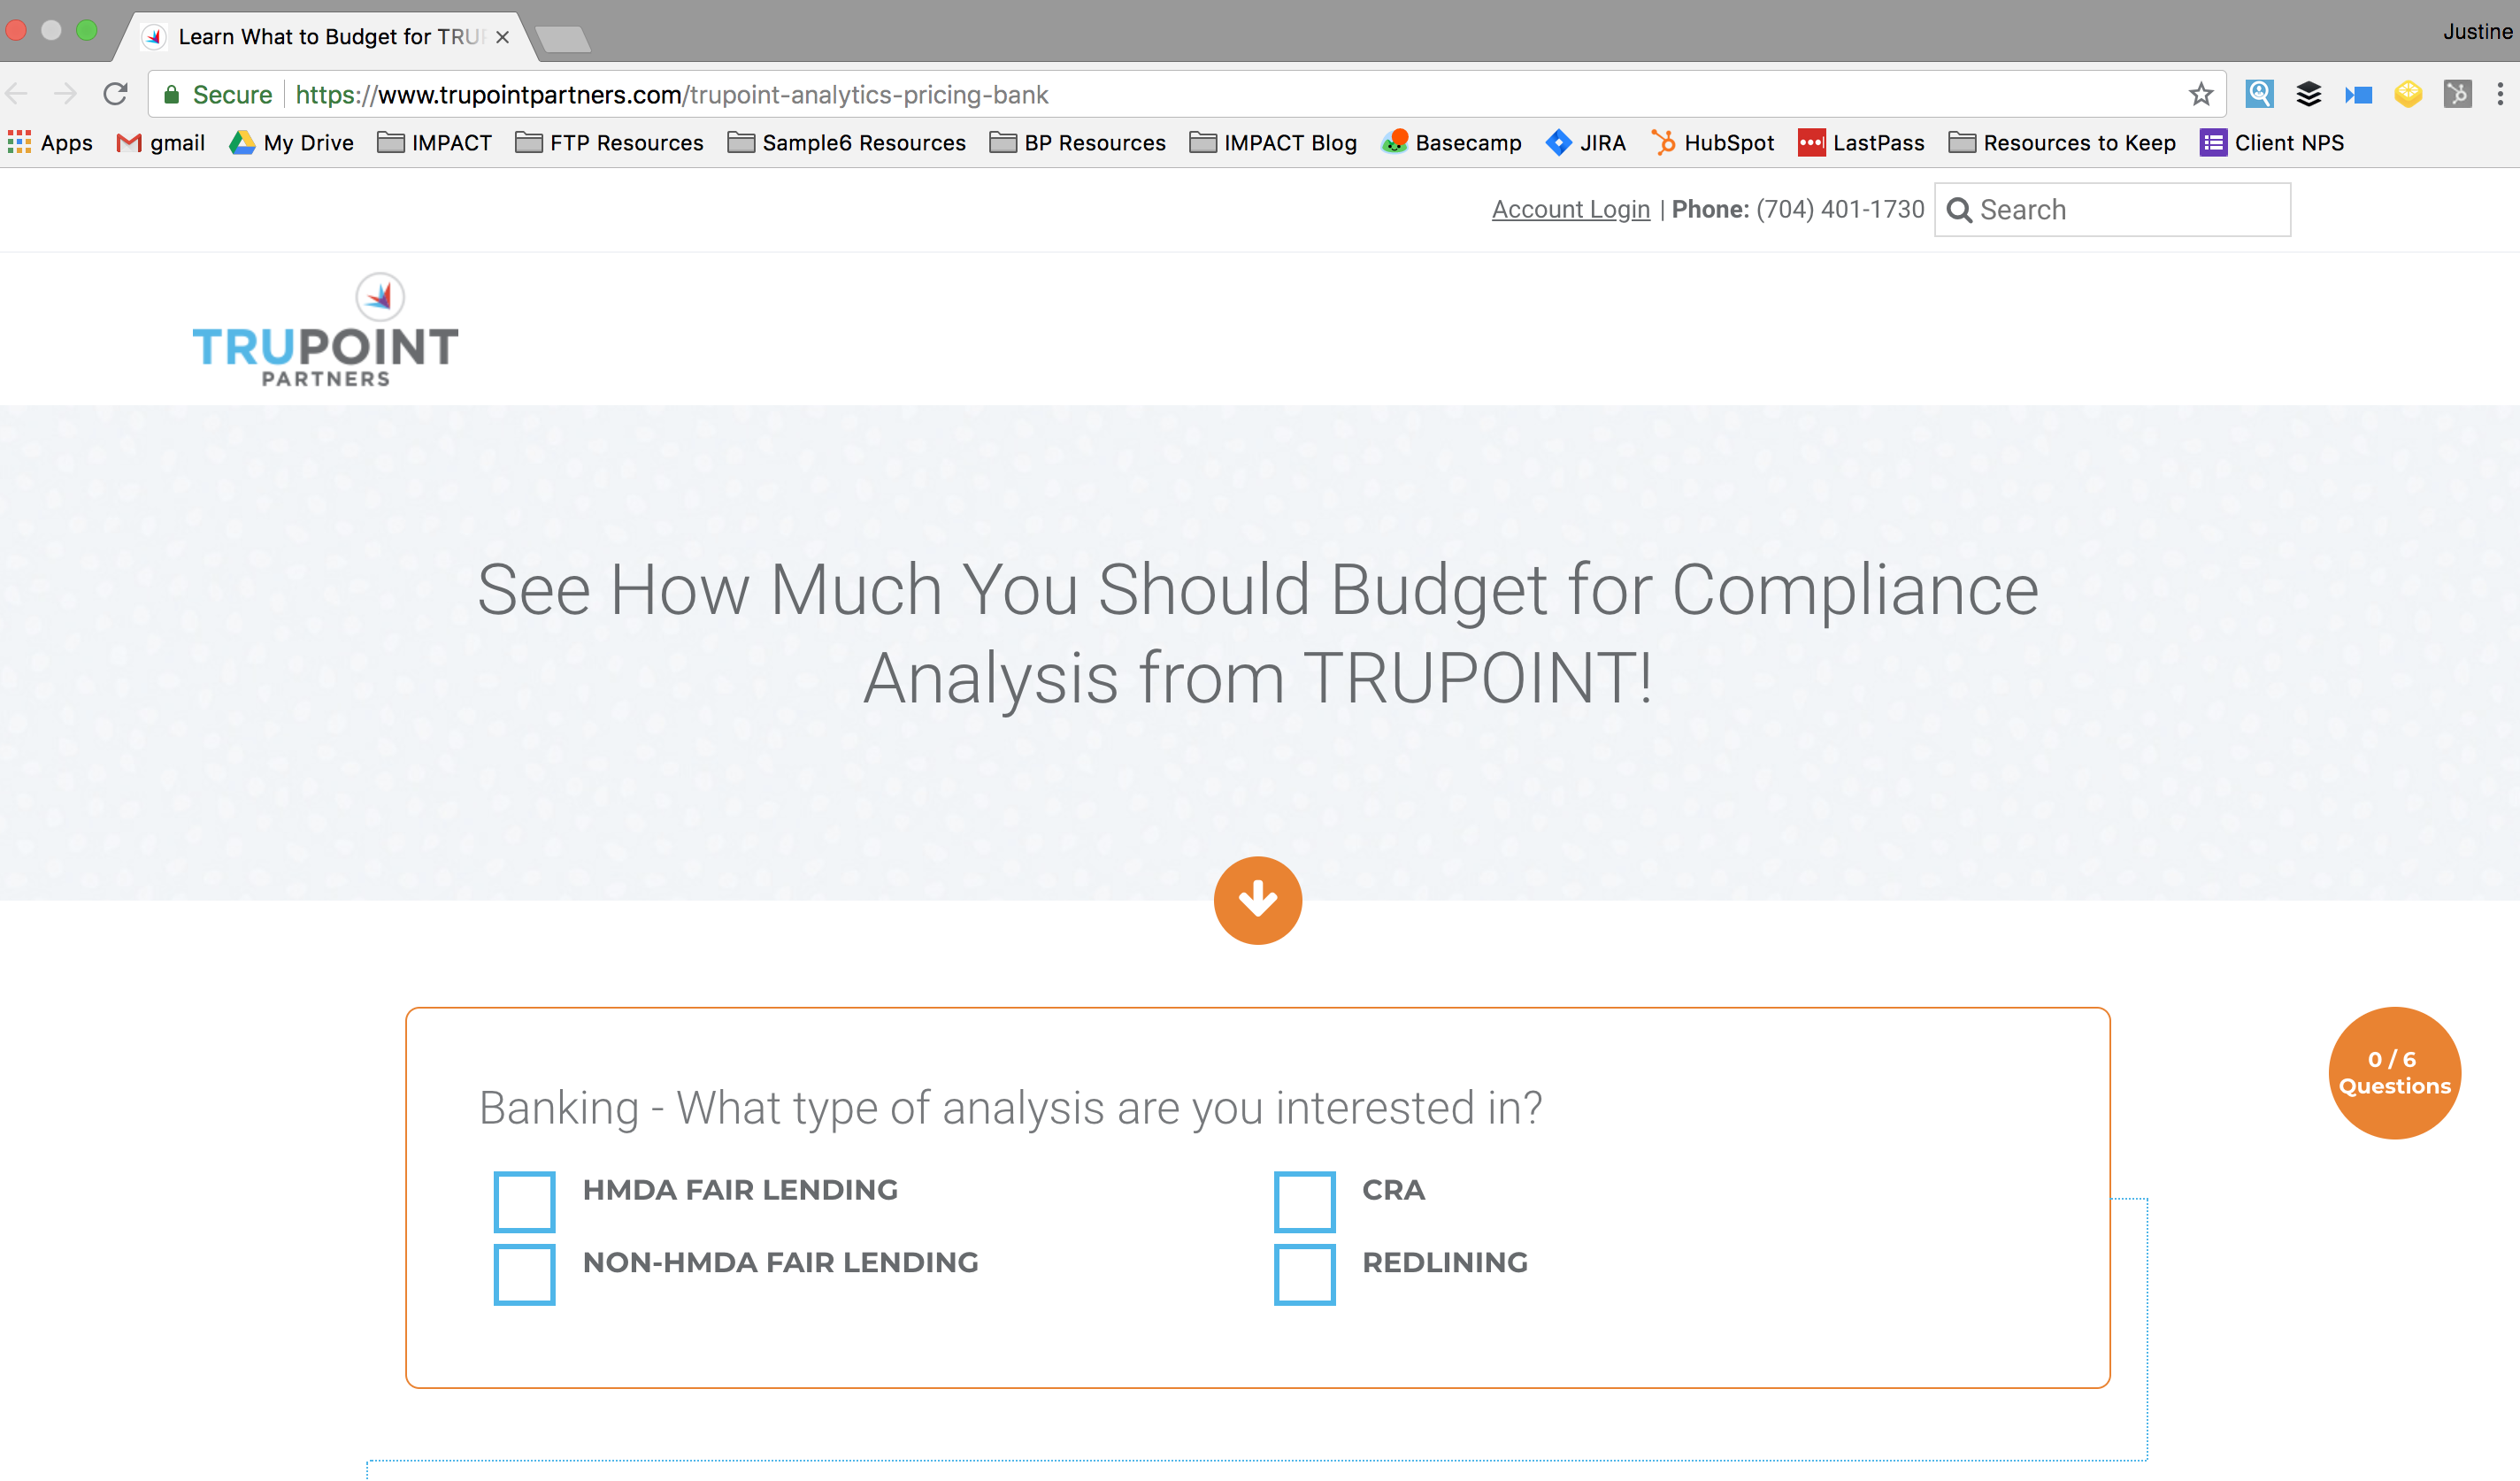Check the HMDA Fair Lending box
This screenshot has width=2520, height=1481.
point(524,1201)
